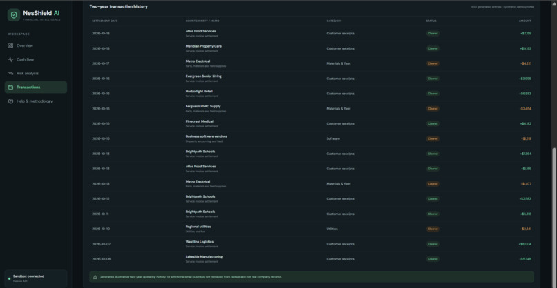Click the NesShield AI brand name
The width and height of the screenshot is (557, 288).
(x=41, y=13)
